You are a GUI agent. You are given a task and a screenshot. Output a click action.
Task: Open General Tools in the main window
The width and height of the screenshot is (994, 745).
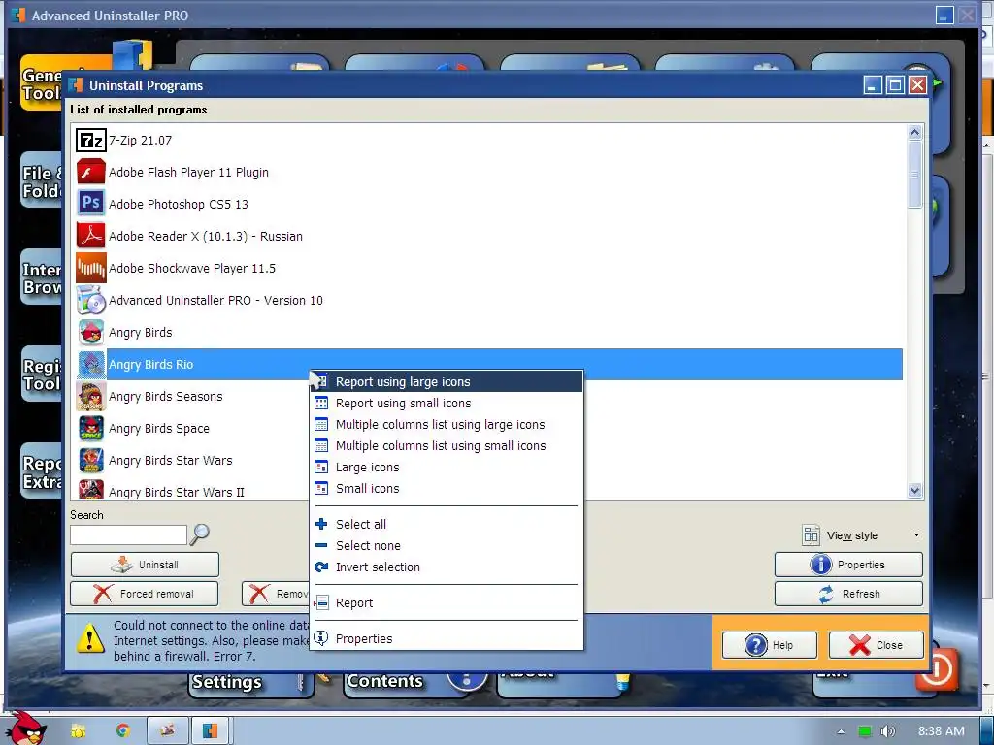[43, 83]
